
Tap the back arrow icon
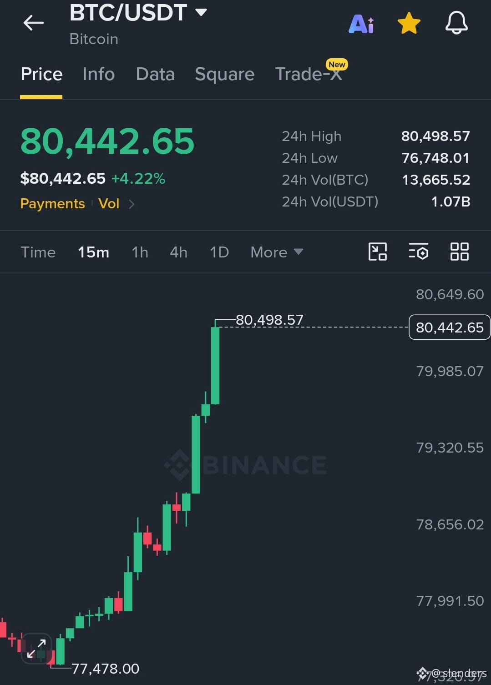point(34,22)
